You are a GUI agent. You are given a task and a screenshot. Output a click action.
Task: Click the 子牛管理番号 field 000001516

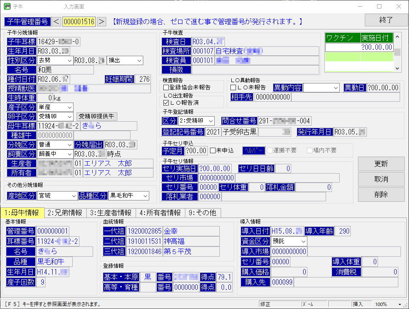pos(79,22)
